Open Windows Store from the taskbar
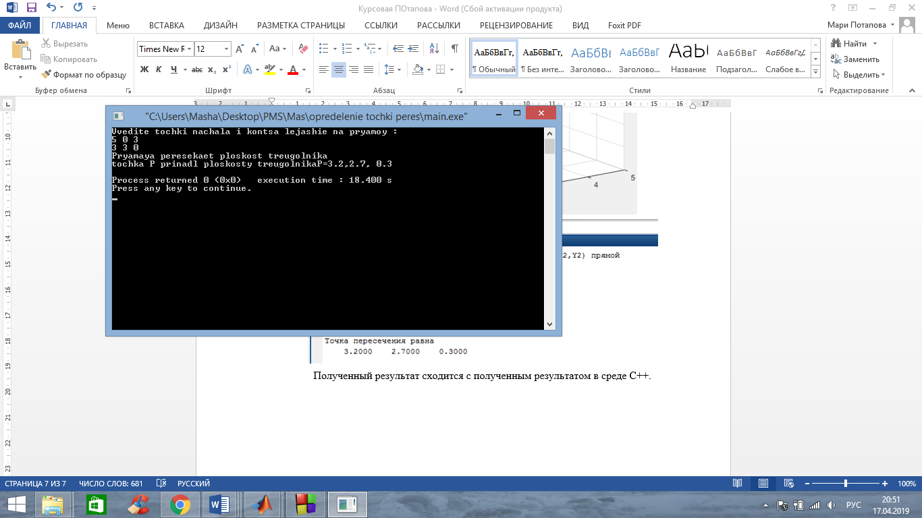 96,504
